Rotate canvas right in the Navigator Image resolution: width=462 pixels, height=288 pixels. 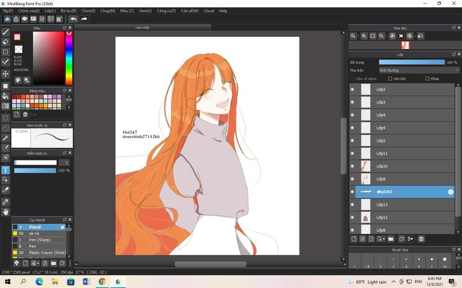pyautogui.click(x=410, y=36)
